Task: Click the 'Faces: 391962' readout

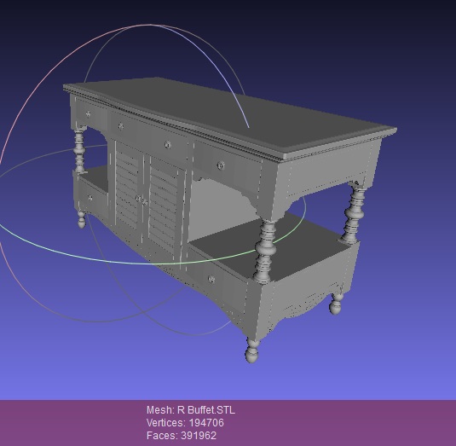Action: coord(182,436)
